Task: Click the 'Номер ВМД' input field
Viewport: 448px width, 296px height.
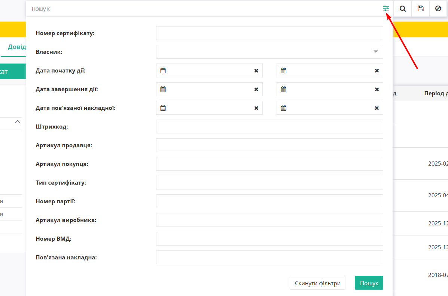Action: [269, 238]
